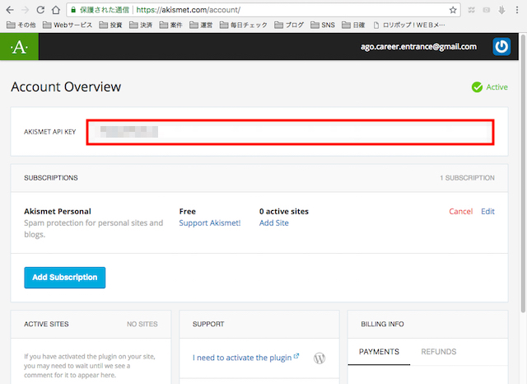Switch to the Payments tab

pyautogui.click(x=379, y=352)
